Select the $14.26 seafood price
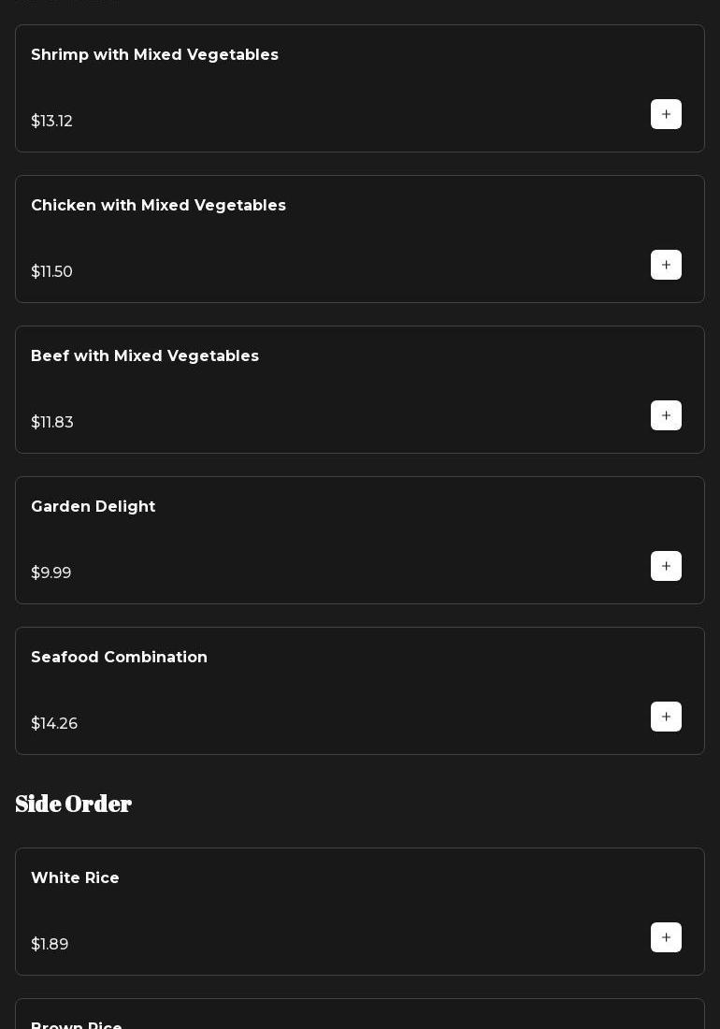The width and height of the screenshot is (720, 1029). tap(54, 724)
